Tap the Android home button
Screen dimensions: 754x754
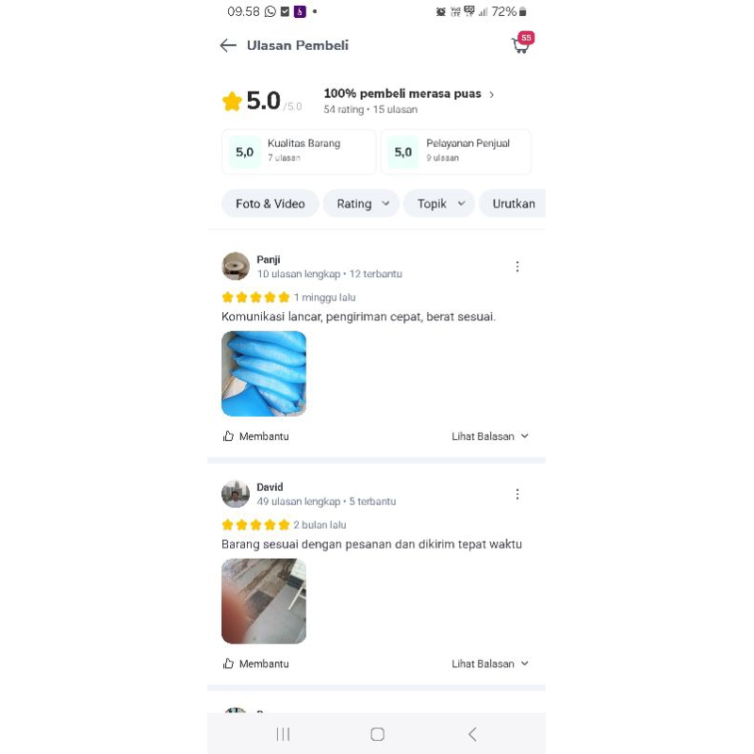(378, 734)
